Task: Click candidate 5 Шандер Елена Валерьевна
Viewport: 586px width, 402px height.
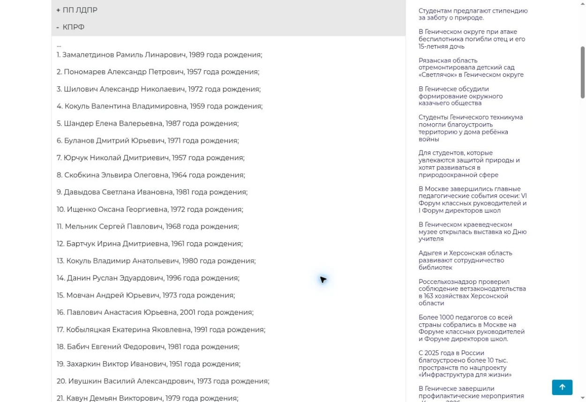Action: pos(148,124)
